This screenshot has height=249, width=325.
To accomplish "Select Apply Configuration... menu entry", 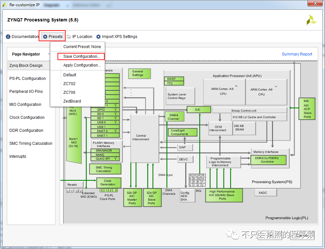I will pos(82,65).
